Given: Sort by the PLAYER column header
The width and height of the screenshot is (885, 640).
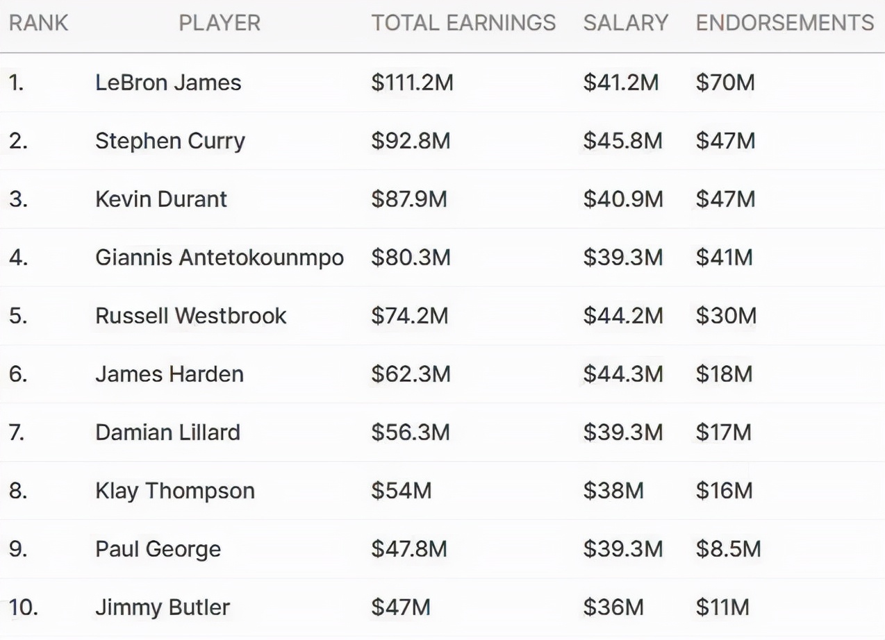Looking at the screenshot, I should [x=220, y=23].
